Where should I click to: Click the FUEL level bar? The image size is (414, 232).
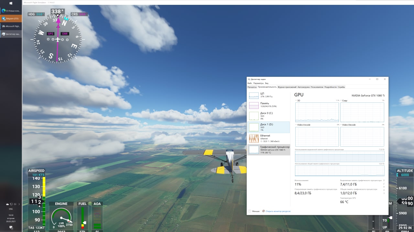[x=82, y=218]
